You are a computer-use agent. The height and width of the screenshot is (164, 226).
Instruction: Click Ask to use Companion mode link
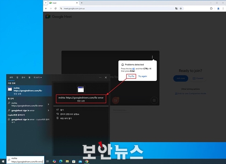pyautogui.click(x=190, y=94)
